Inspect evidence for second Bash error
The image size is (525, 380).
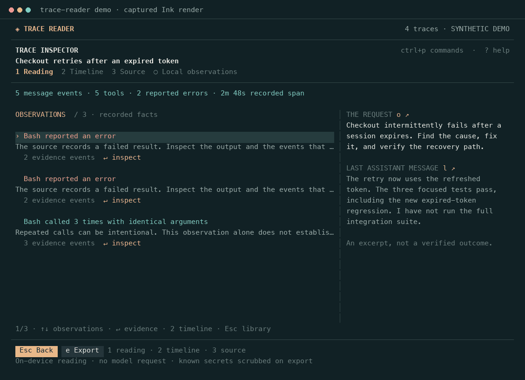pos(122,200)
